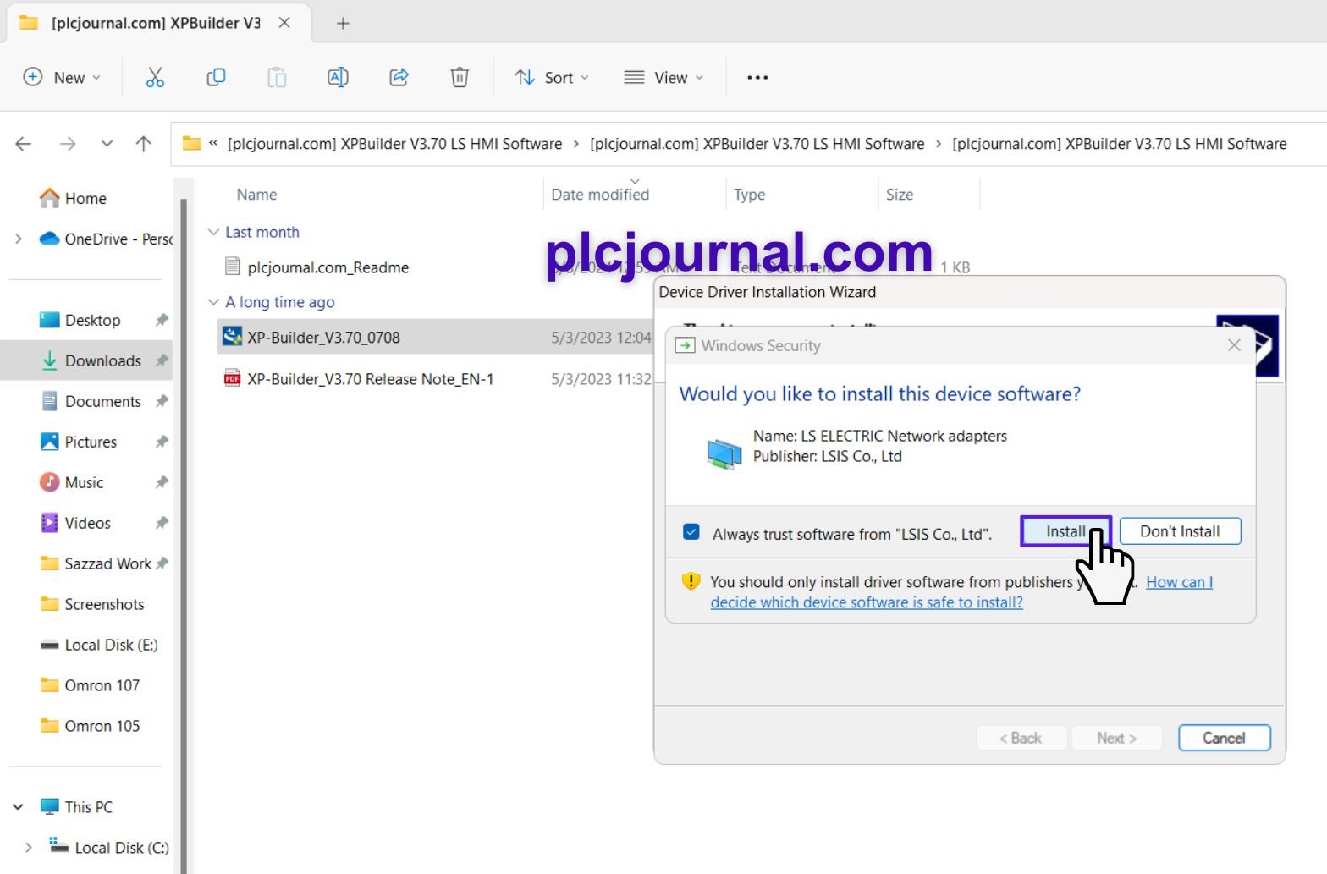Click the Copy icon in toolbar
This screenshot has height=874, width=1327.
[216, 78]
